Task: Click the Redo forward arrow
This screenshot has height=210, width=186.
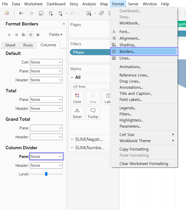Action: [31, 13]
